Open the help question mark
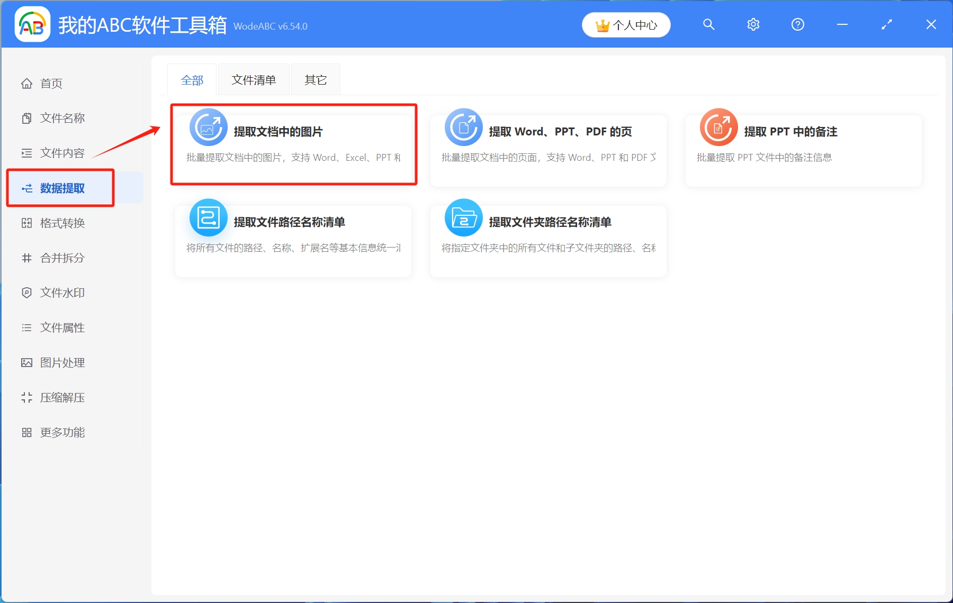The image size is (953, 603). point(797,24)
